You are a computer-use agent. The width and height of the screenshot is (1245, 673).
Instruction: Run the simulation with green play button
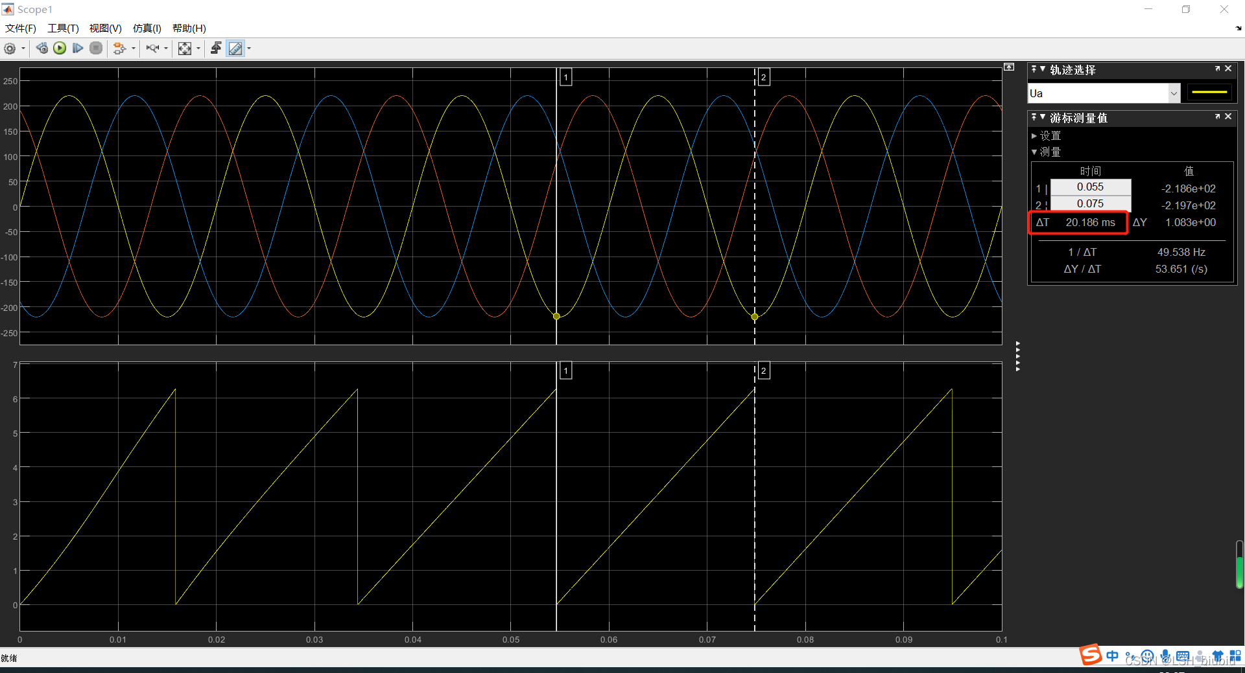[60, 48]
